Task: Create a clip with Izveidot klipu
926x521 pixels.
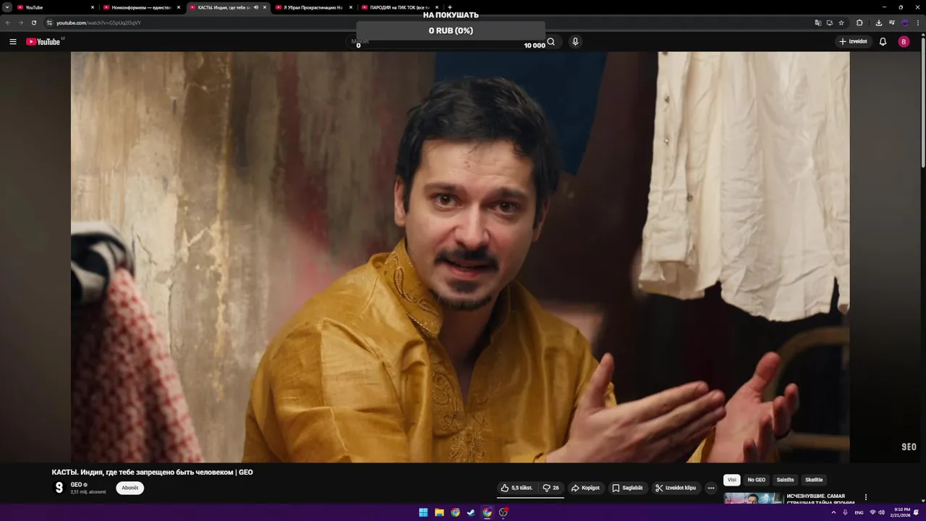Action: pyautogui.click(x=676, y=488)
